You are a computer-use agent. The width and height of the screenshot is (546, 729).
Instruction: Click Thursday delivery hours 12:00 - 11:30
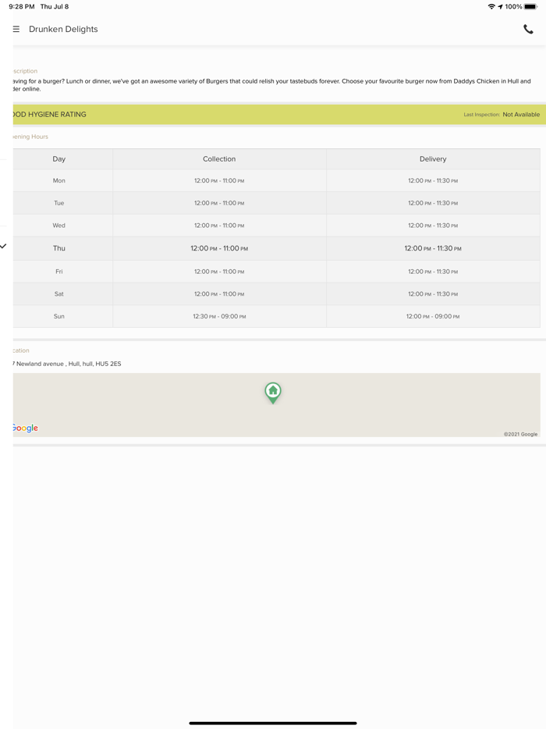[433, 248]
